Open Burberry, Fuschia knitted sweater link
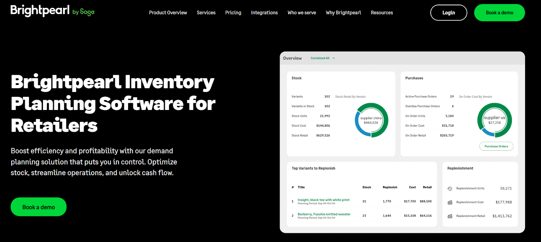The height and width of the screenshot is (242, 541). pos(324,214)
